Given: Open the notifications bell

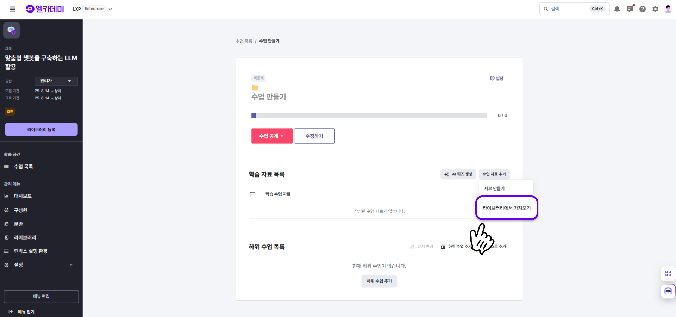Looking at the screenshot, I should click(617, 9).
